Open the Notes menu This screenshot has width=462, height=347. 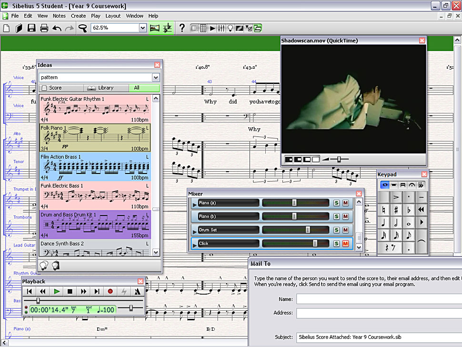[59, 16]
